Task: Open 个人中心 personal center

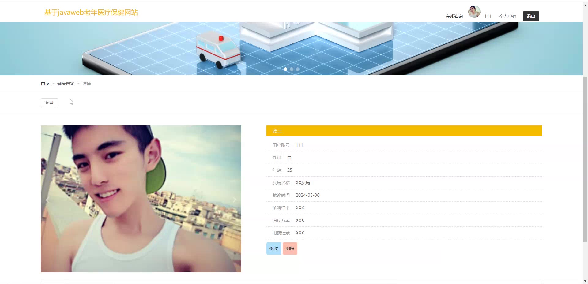Action: coord(508,16)
